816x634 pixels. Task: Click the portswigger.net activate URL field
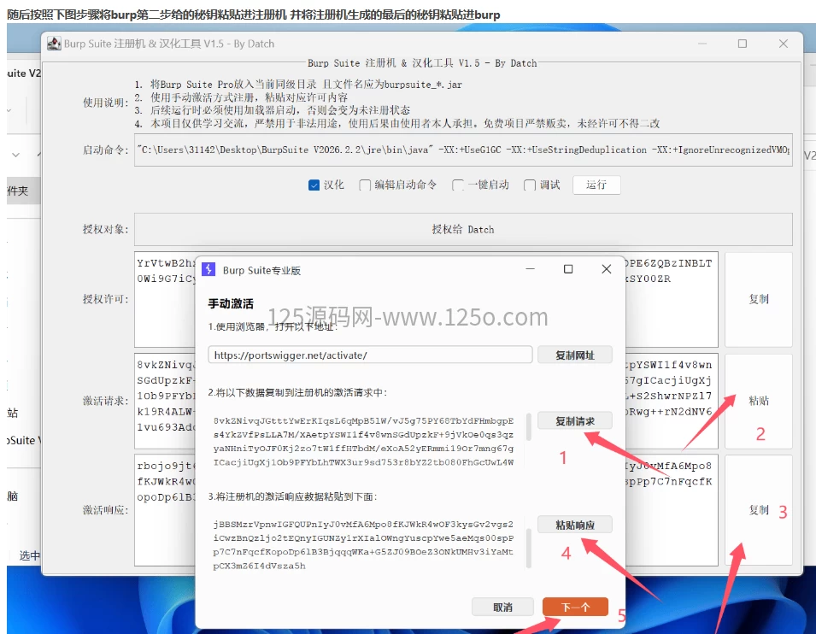370,355
